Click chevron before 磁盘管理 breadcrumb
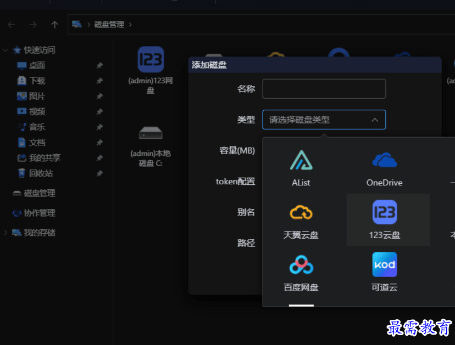The width and height of the screenshot is (455, 345). [x=88, y=25]
